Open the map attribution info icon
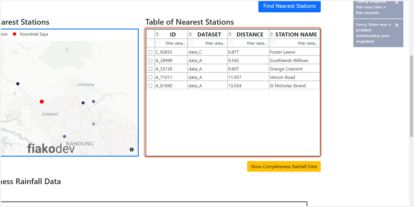The image size is (414, 207). pyautogui.click(x=132, y=149)
